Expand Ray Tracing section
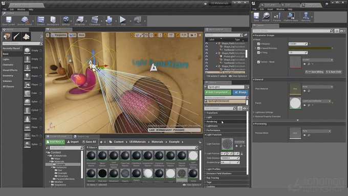348x196 pixels. coord(225,178)
